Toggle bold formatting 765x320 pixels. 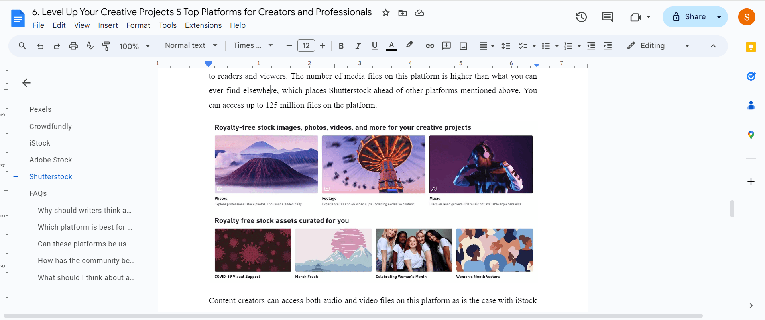pos(341,46)
